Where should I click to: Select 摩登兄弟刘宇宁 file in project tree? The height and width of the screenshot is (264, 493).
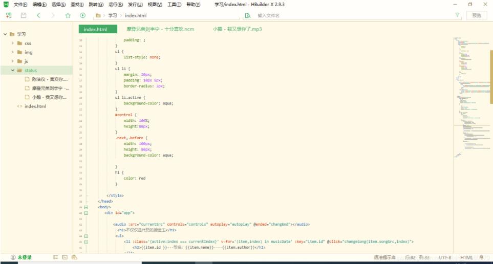click(51, 89)
